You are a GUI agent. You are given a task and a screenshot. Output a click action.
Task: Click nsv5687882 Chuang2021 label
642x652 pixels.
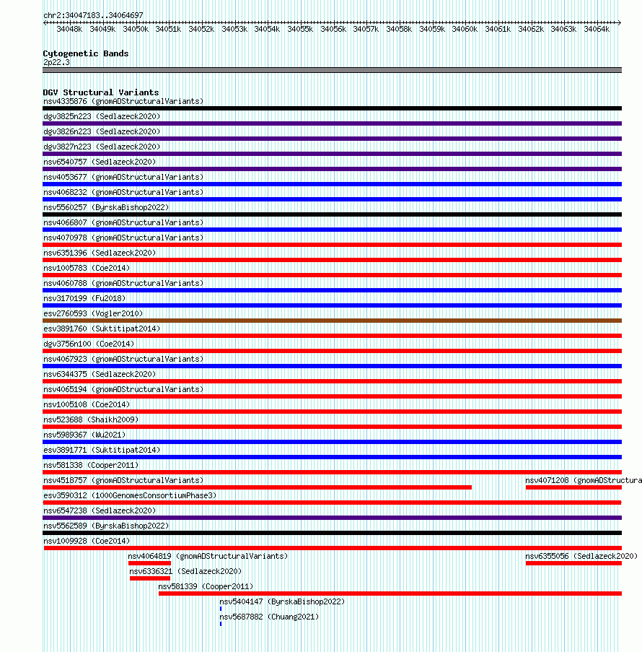[x=269, y=617]
